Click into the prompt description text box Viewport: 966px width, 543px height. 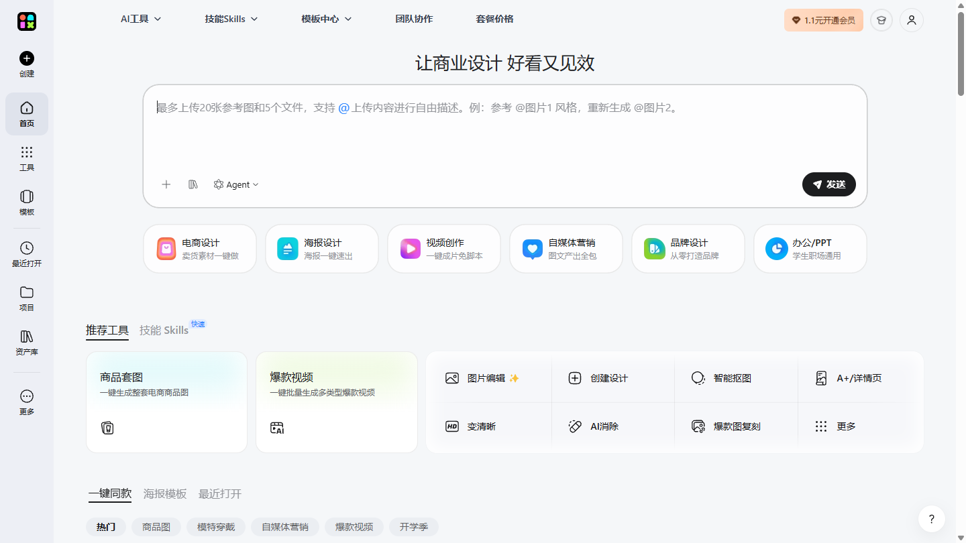(x=505, y=131)
